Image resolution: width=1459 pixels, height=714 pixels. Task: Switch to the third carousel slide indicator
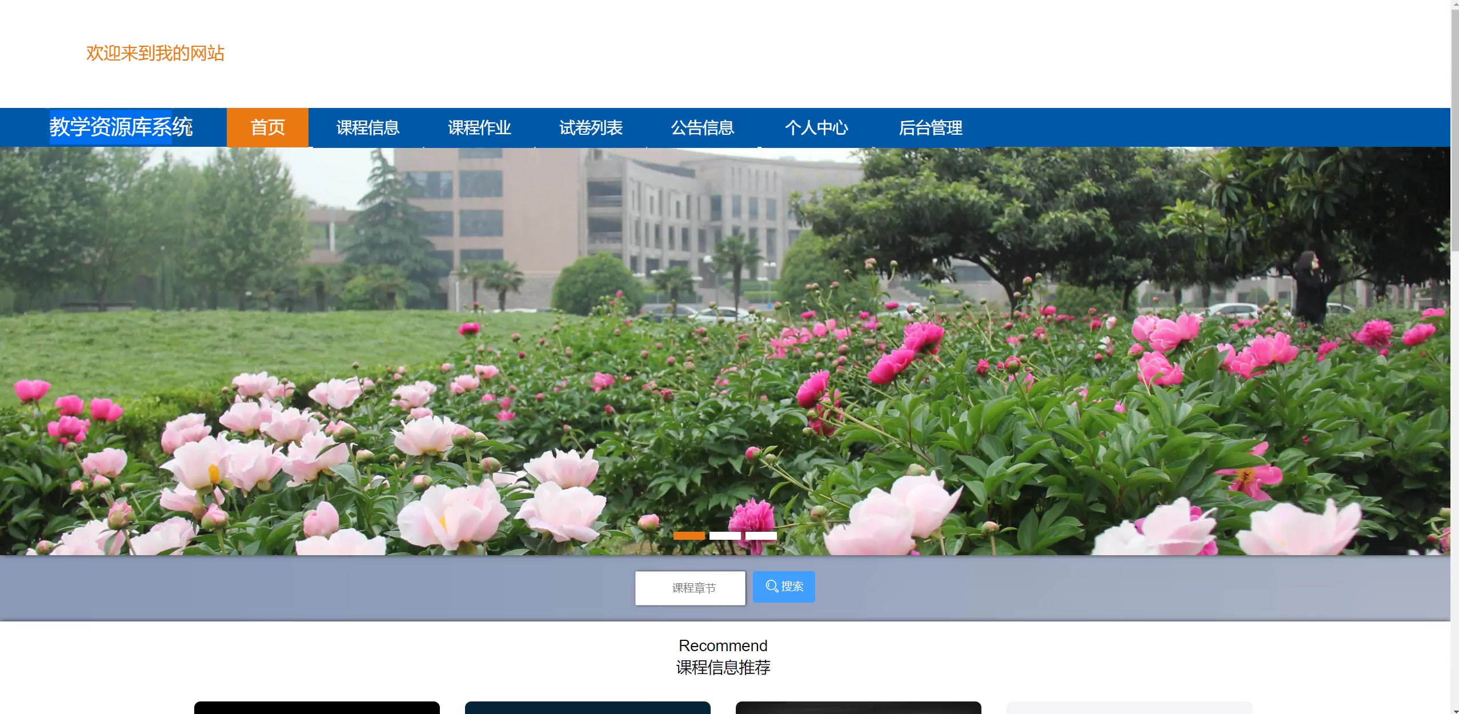760,536
